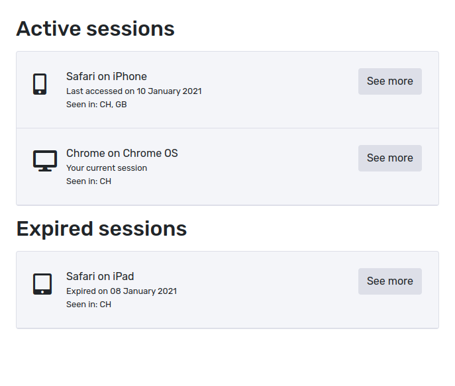Click Last accessed on 10 January 2021
The image size is (455, 386).
[134, 91]
